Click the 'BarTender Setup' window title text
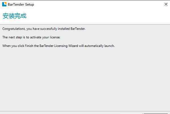This screenshot has height=114, width=170. tap(21, 5)
